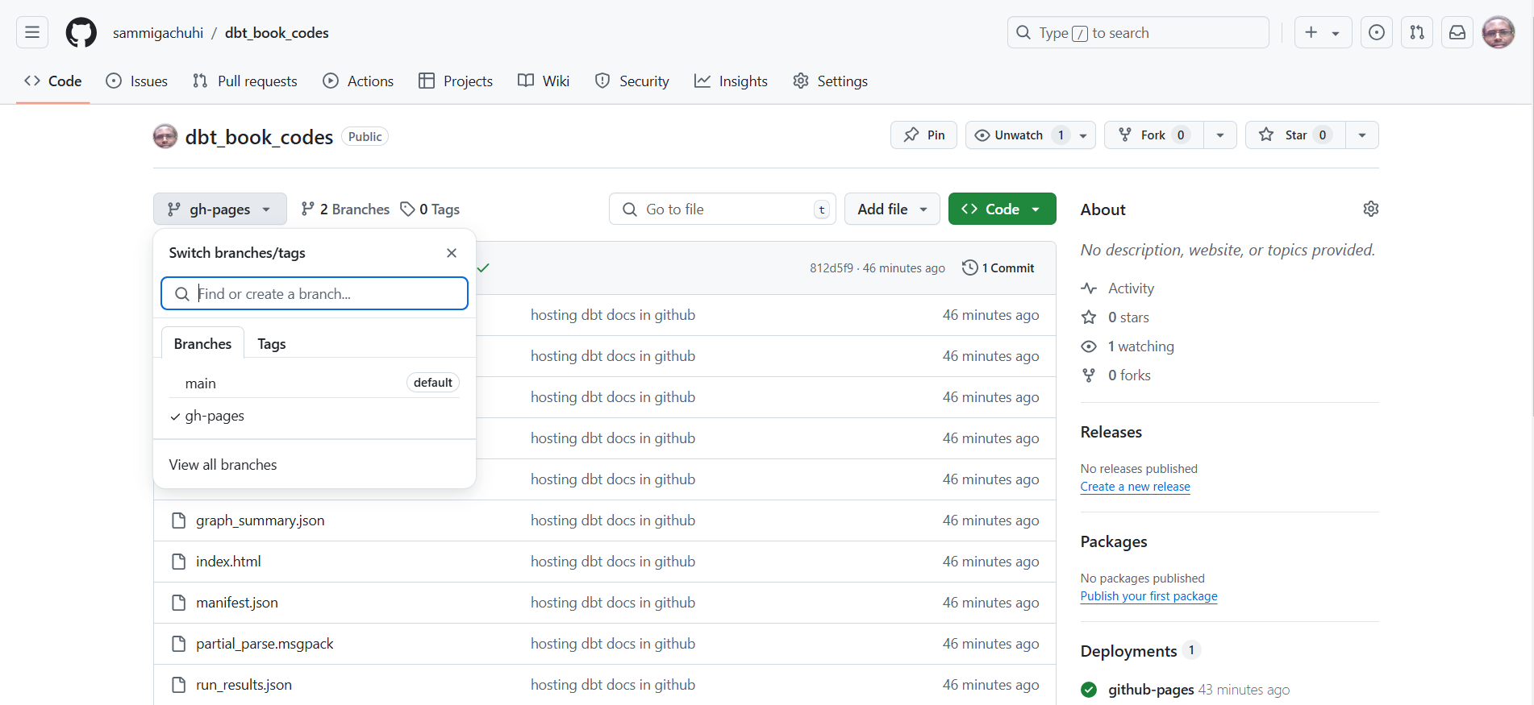
Task: Open the Actions tab
Action: 358,81
